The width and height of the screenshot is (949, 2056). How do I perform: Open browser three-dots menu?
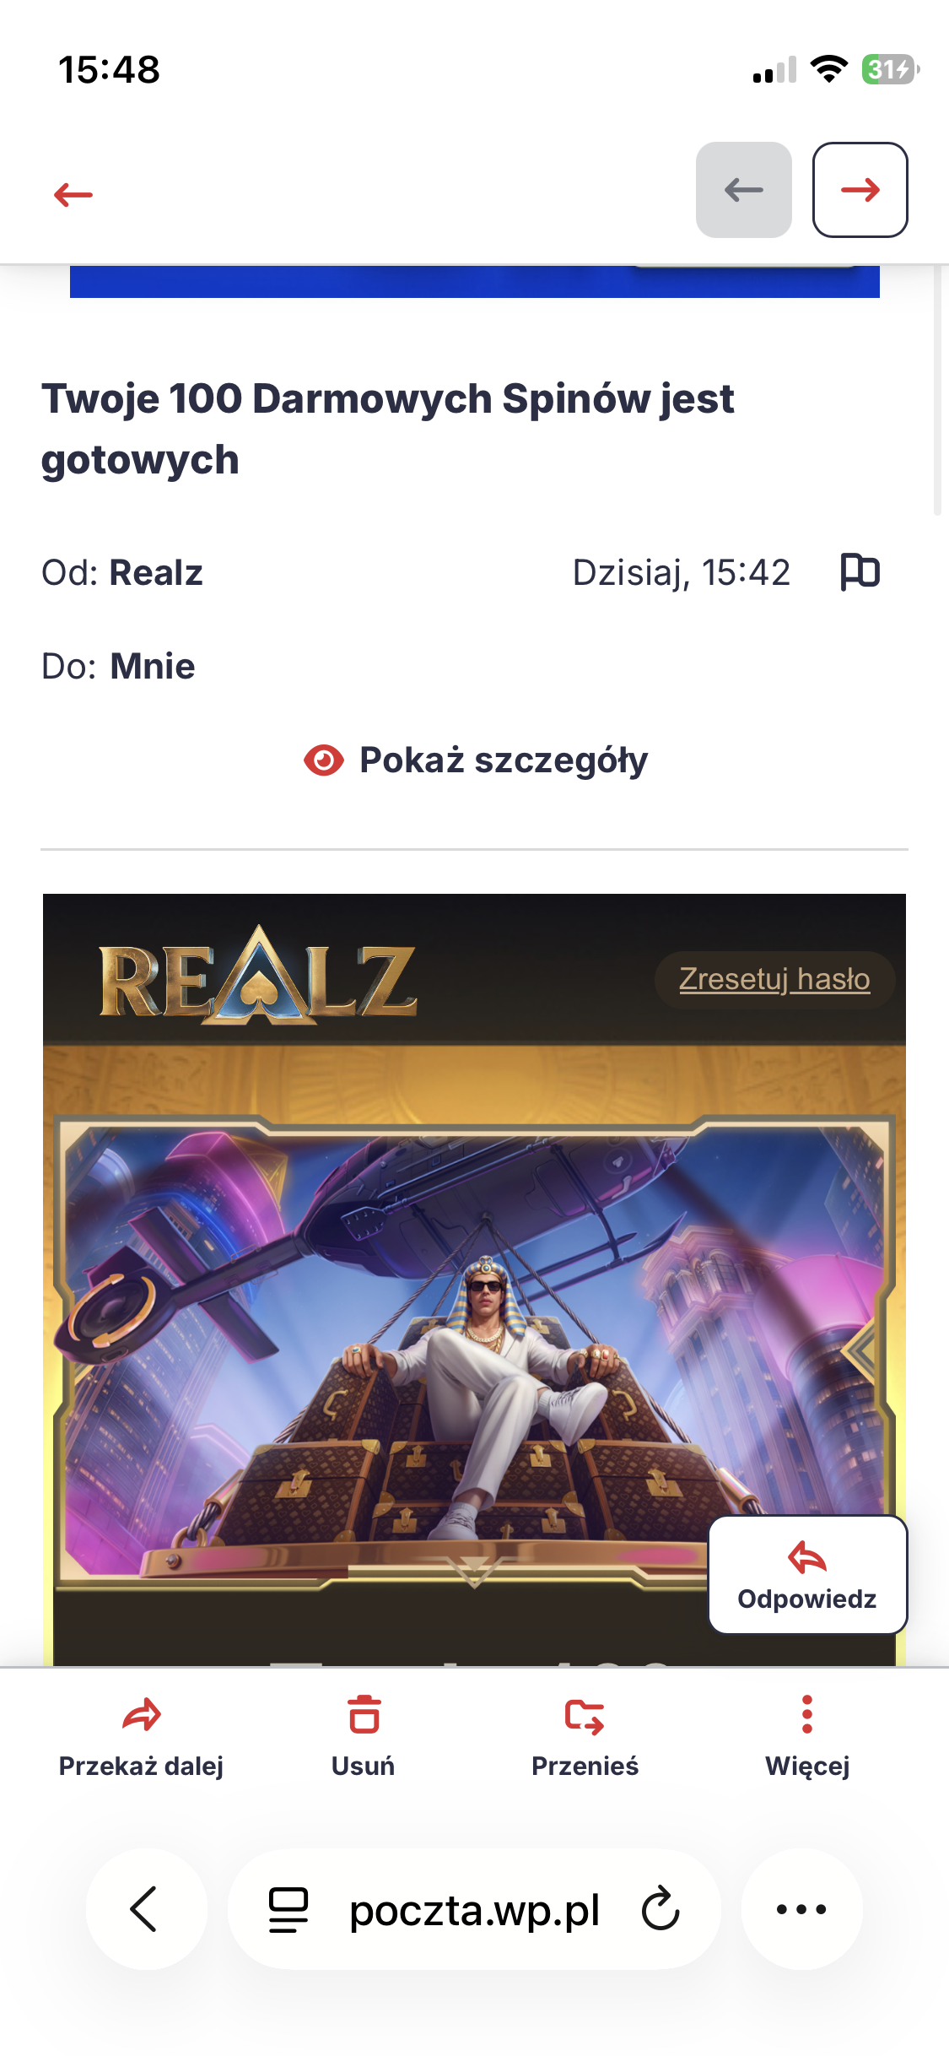click(x=801, y=1909)
